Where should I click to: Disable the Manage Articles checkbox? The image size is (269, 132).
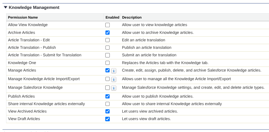[x=107, y=70]
